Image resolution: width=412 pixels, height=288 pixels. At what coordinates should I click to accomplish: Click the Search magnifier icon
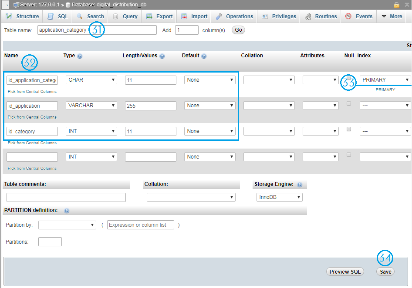pos(80,16)
